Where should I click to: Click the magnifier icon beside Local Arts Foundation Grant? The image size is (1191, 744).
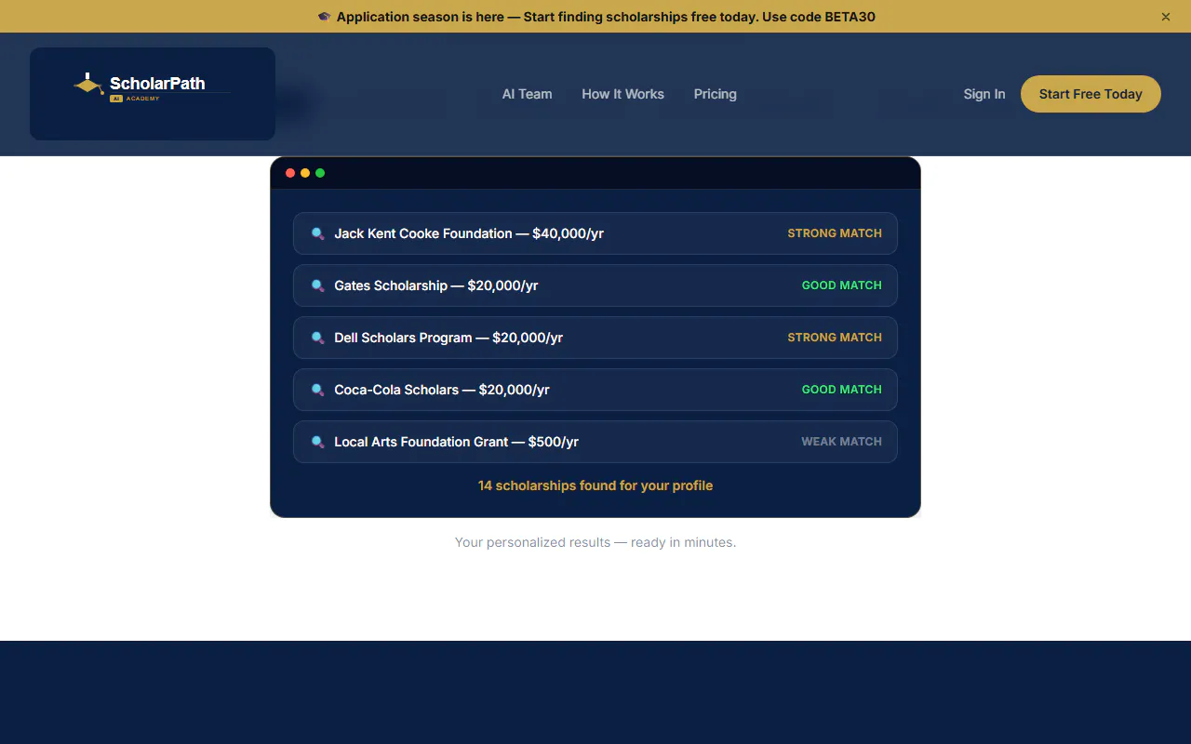[x=317, y=442]
